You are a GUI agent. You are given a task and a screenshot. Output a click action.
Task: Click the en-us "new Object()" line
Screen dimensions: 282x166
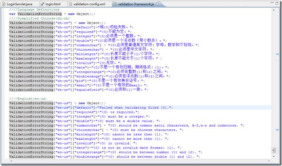coord(57,103)
